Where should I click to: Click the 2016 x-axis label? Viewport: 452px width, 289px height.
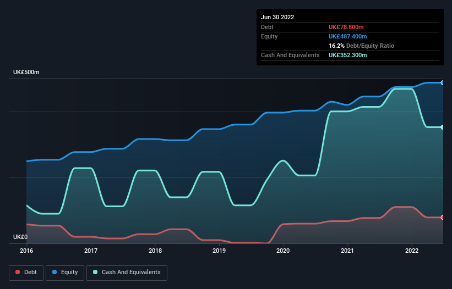click(x=26, y=251)
